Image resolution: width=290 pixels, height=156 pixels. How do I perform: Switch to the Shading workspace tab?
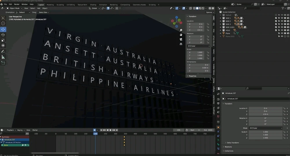coord(93,5)
